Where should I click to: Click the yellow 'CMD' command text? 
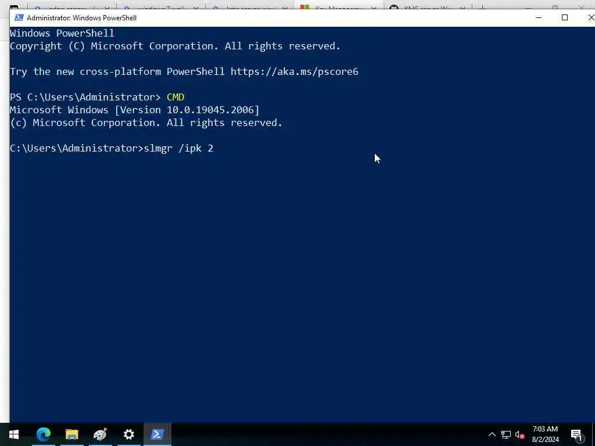(175, 97)
